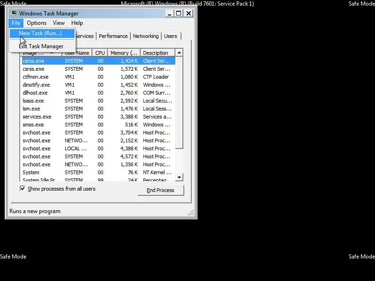Click the 516 K memory value
Image resolution: width=375 pixels, height=281 pixels.
(x=131, y=125)
